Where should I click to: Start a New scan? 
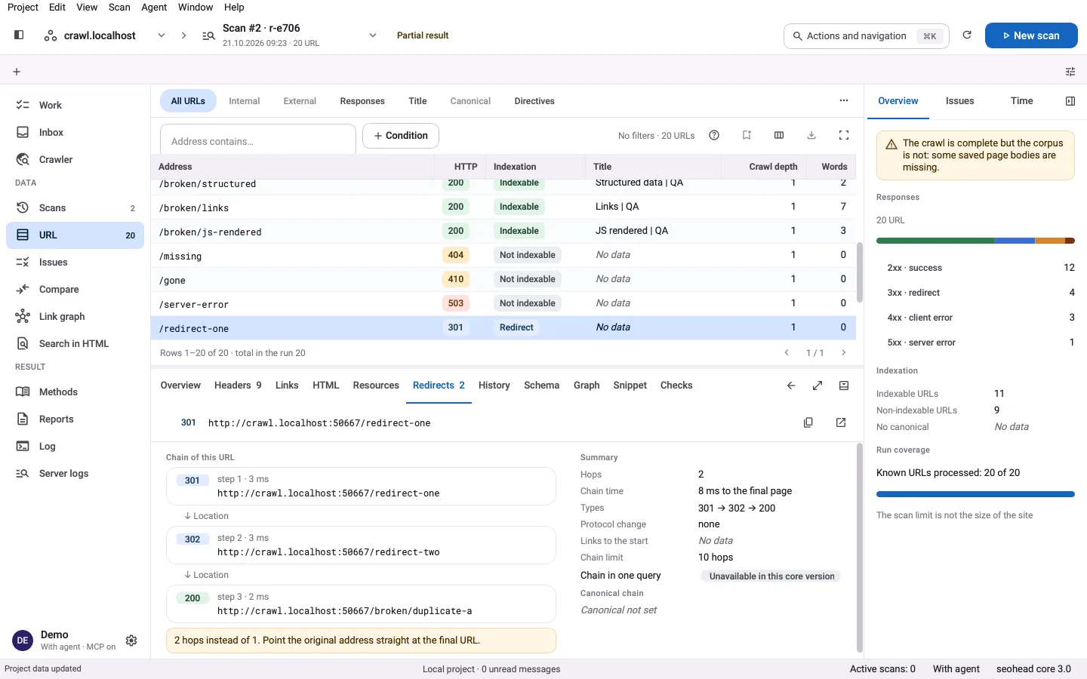[x=1031, y=35]
